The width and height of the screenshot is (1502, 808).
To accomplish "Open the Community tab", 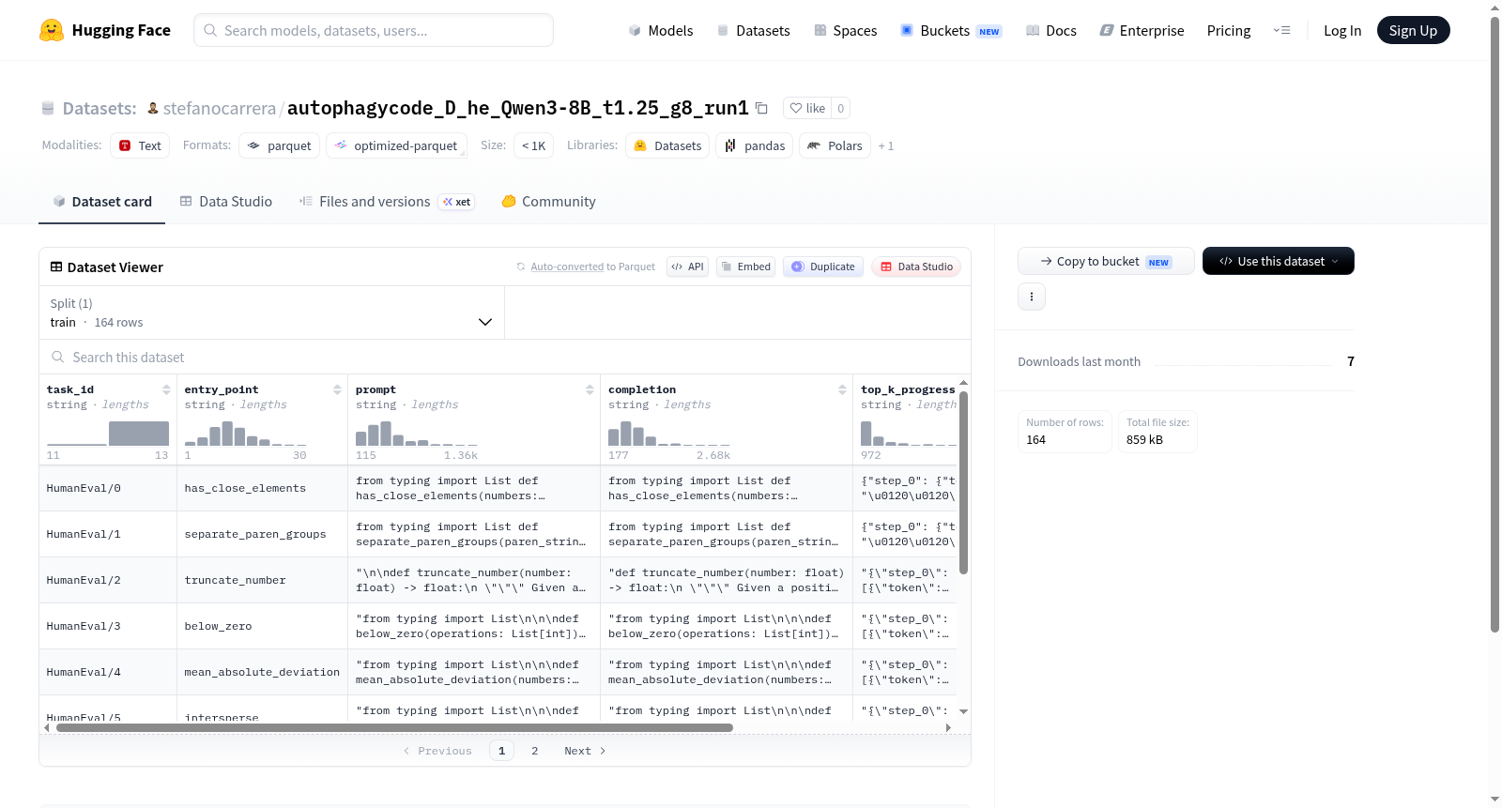I will pos(549,201).
